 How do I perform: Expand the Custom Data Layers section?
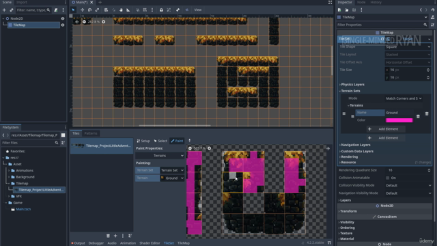click(x=357, y=152)
